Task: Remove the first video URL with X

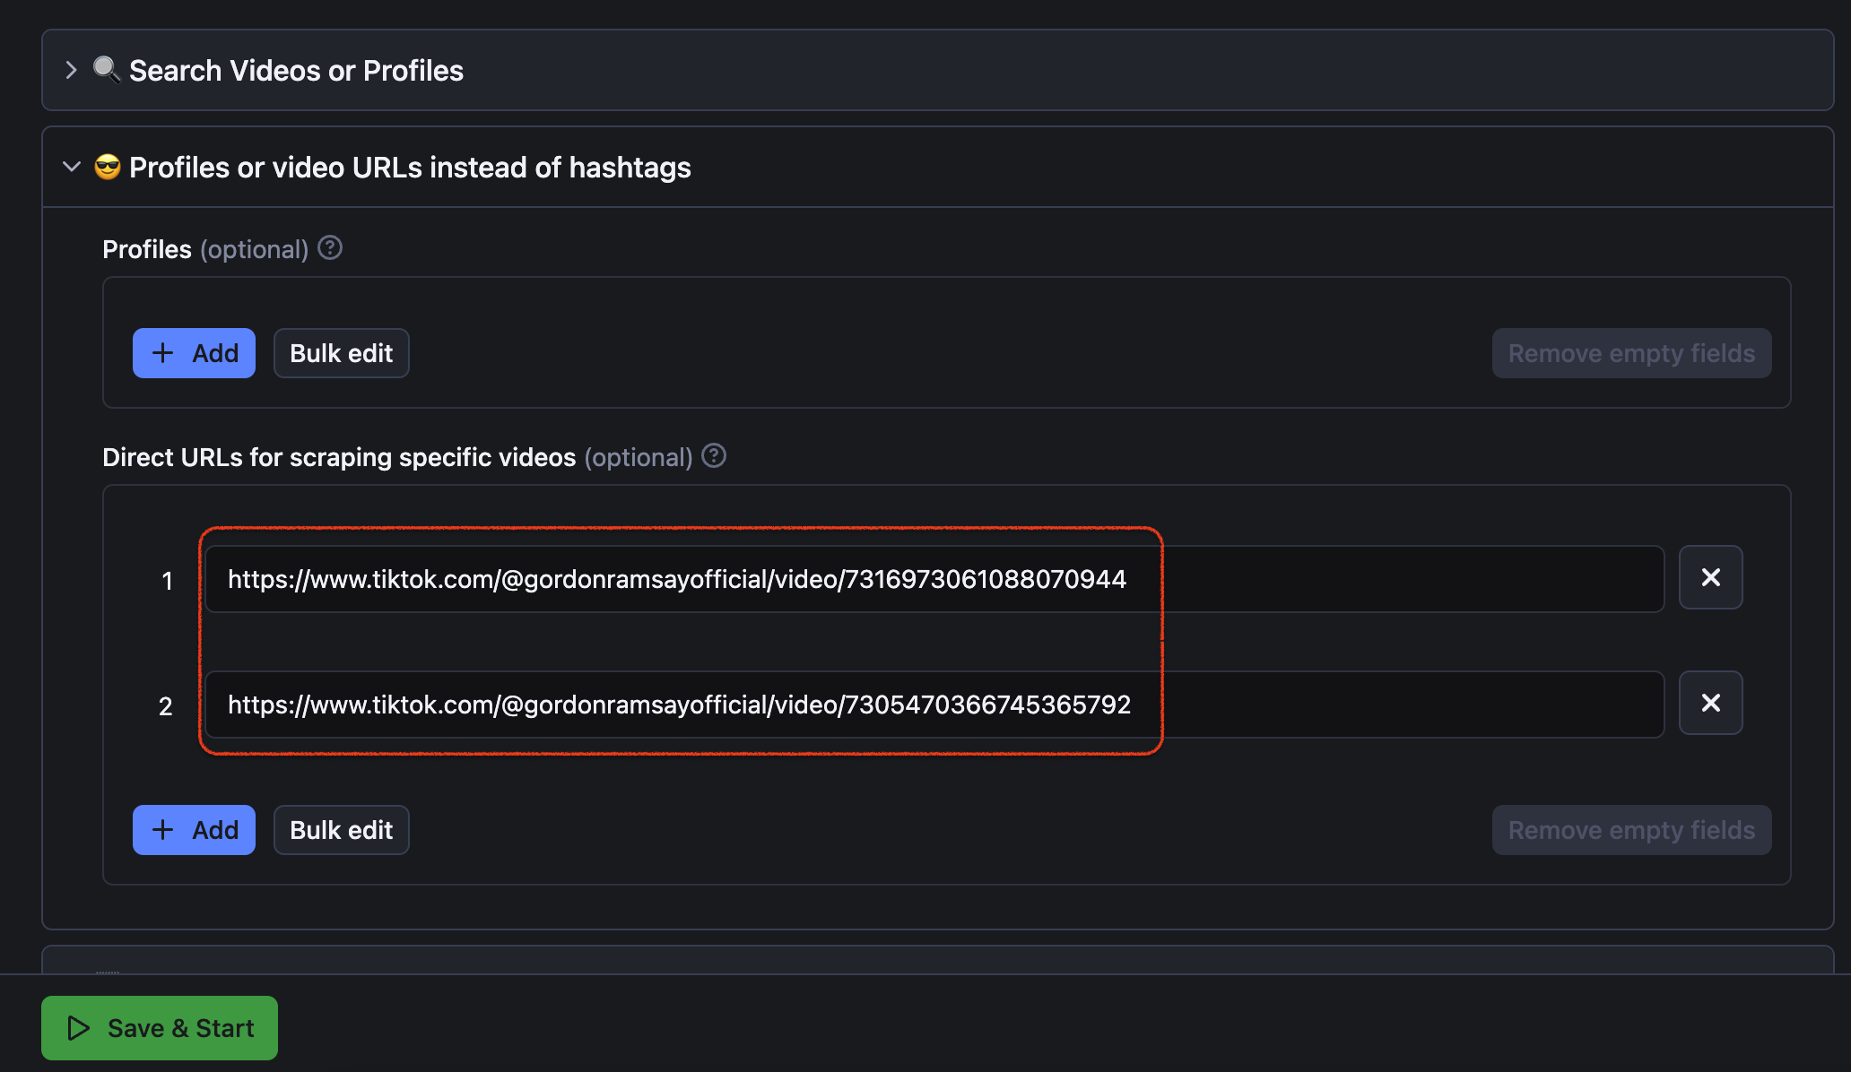Action: click(1710, 577)
